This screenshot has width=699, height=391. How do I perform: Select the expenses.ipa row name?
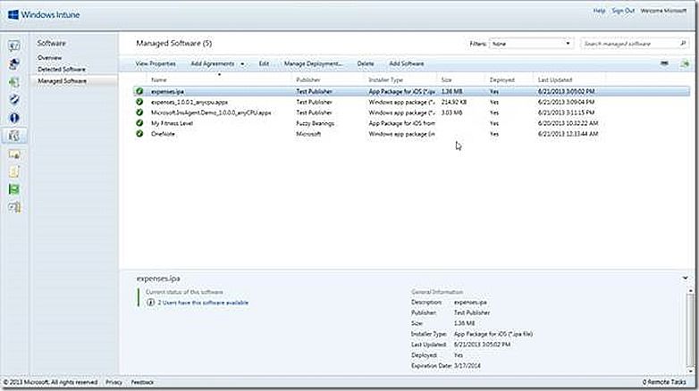[168, 91]
